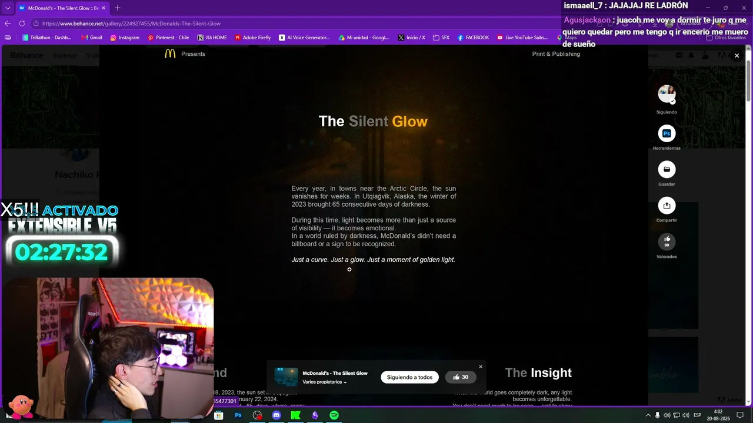
Task: Close the project lightbox with the X
Action: tap(737, 56)
